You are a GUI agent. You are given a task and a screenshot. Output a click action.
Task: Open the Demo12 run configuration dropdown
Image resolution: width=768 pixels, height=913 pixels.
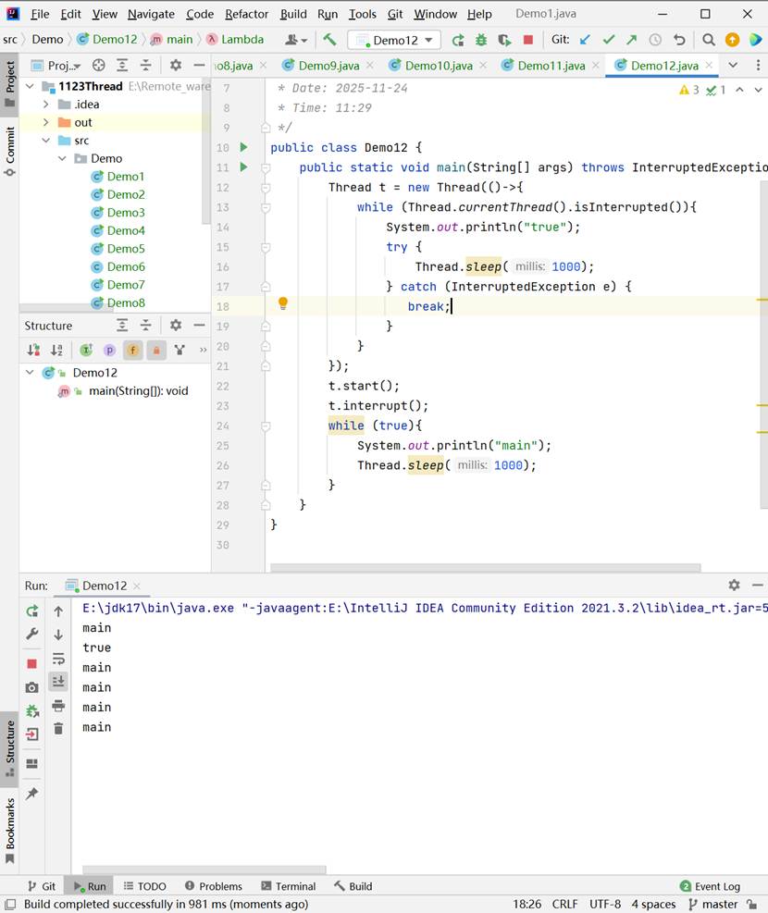(x=394, y=40)
